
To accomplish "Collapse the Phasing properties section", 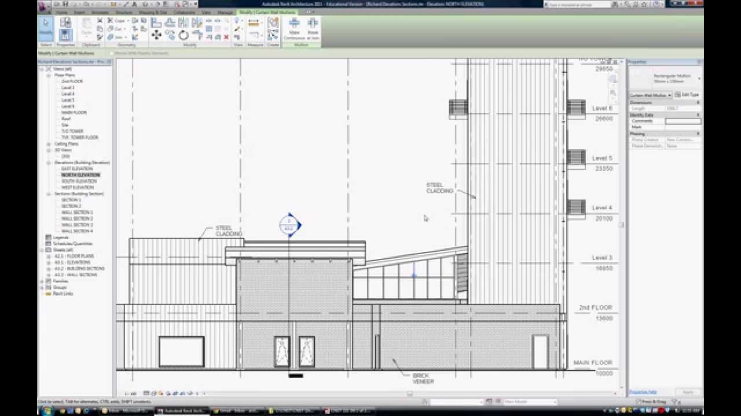I will click(x=698, y=133).
